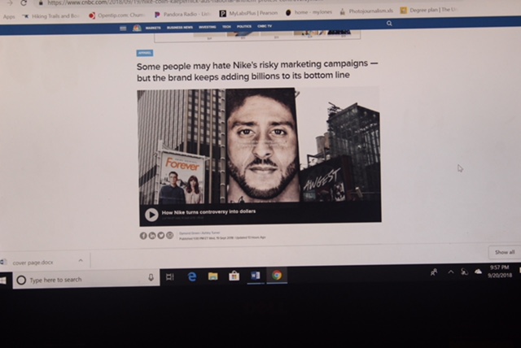
Task: Open the Apps bookmarks shortcut
Action: click(x=9, y=16)
